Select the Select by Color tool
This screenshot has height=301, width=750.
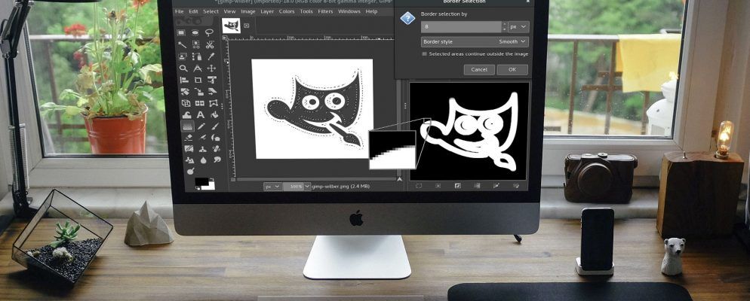tap(195, 44)
